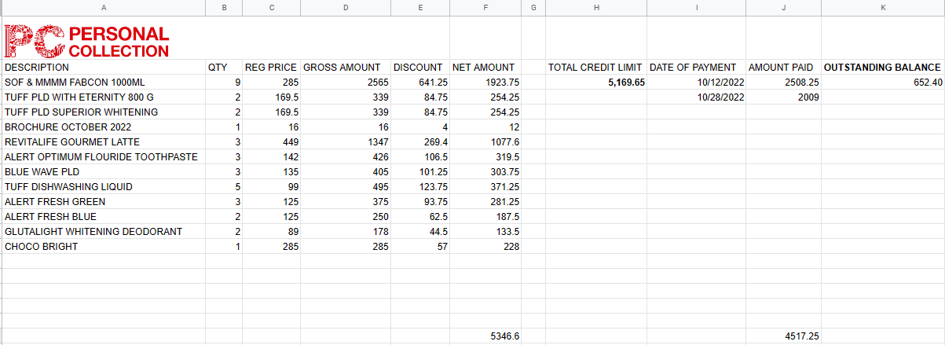Click the AMOUNT PAID header cell
Screen dimensions: 945x345
(783, 68)
